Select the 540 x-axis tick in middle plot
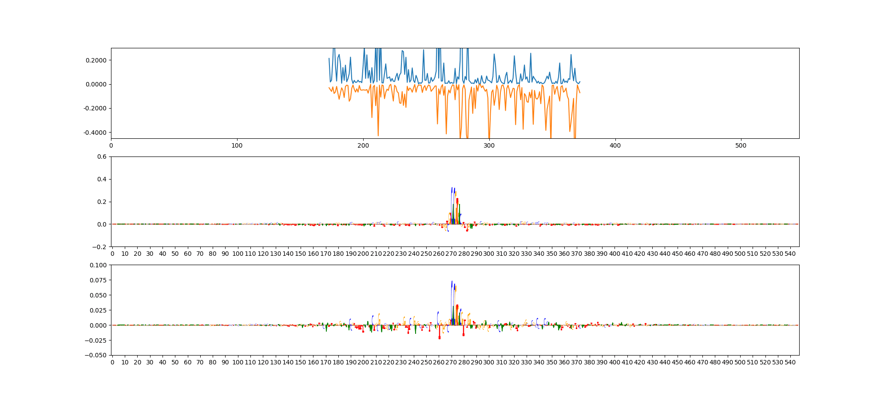This screenshot has width=888, height=399. [x=790, y=254]
